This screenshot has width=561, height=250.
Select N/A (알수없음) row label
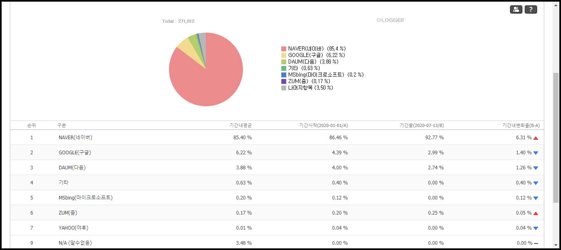[75, 243]
